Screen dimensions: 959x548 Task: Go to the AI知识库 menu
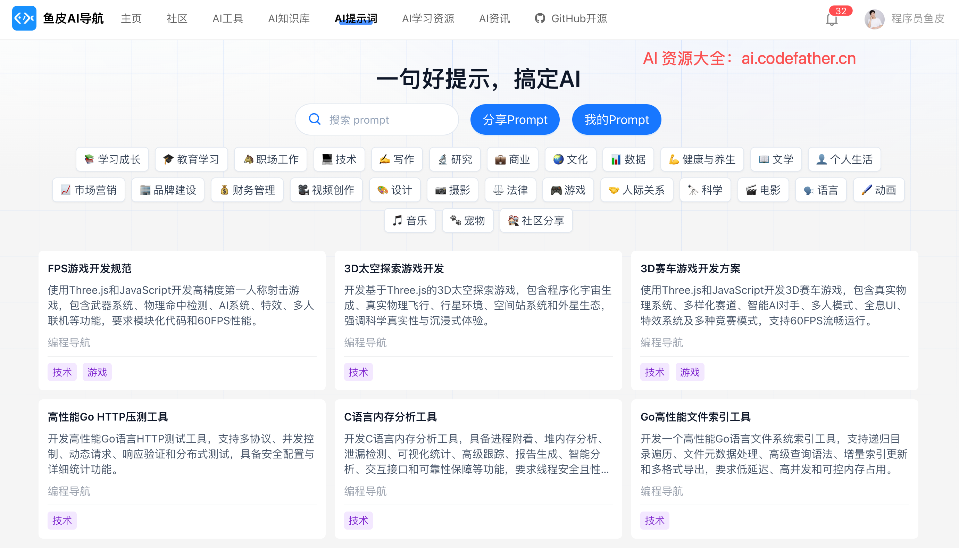point(289,18)
